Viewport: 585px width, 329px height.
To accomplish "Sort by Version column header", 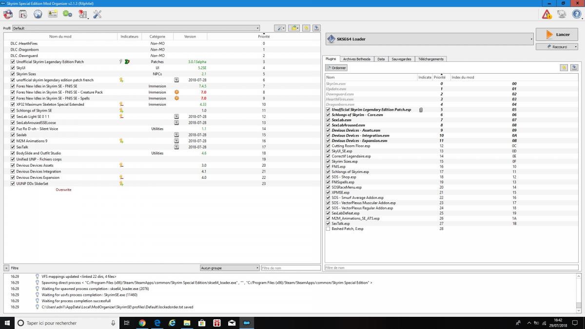I will point(190,37).
